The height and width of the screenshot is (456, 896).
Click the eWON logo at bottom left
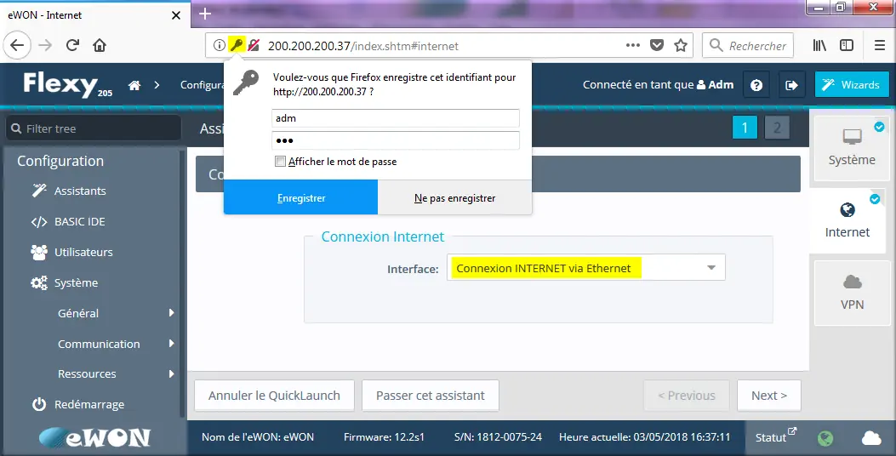tap(94, 438)
